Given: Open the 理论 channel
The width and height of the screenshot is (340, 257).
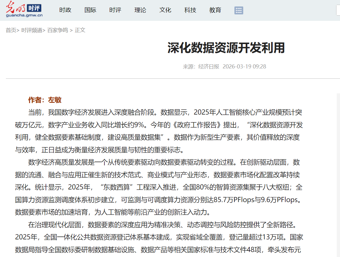Looking at the screenshot, I should (140, 10).
